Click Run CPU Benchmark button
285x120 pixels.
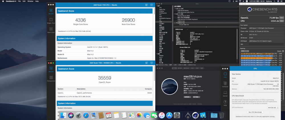coord(255,112)
